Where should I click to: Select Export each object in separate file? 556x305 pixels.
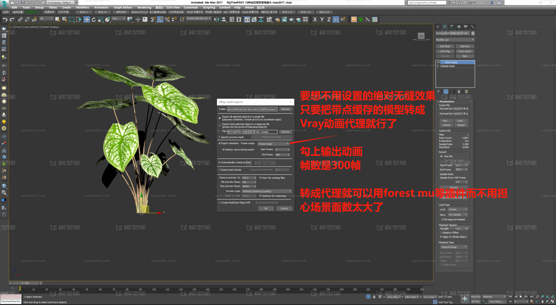(x=220, y=126)
